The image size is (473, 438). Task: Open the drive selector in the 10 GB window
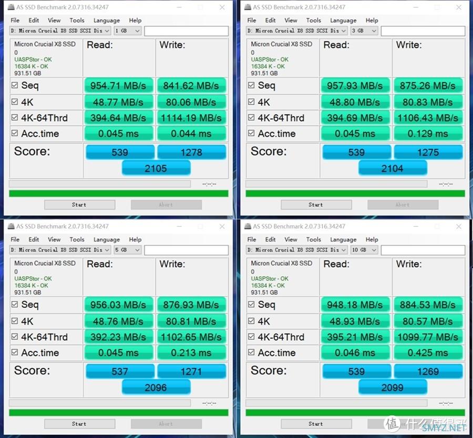pos(296,250)
